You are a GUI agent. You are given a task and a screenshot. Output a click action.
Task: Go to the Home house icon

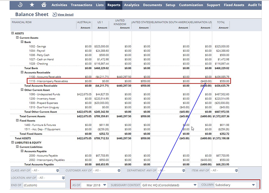(44, 5)
